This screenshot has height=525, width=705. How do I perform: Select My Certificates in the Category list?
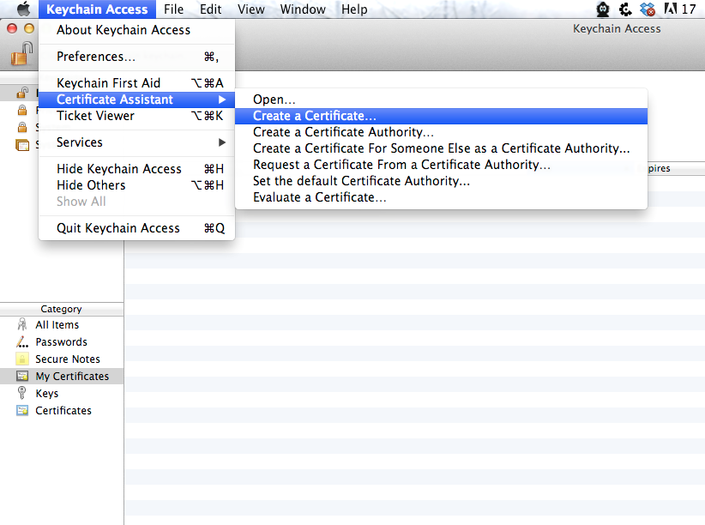[71, 377]
